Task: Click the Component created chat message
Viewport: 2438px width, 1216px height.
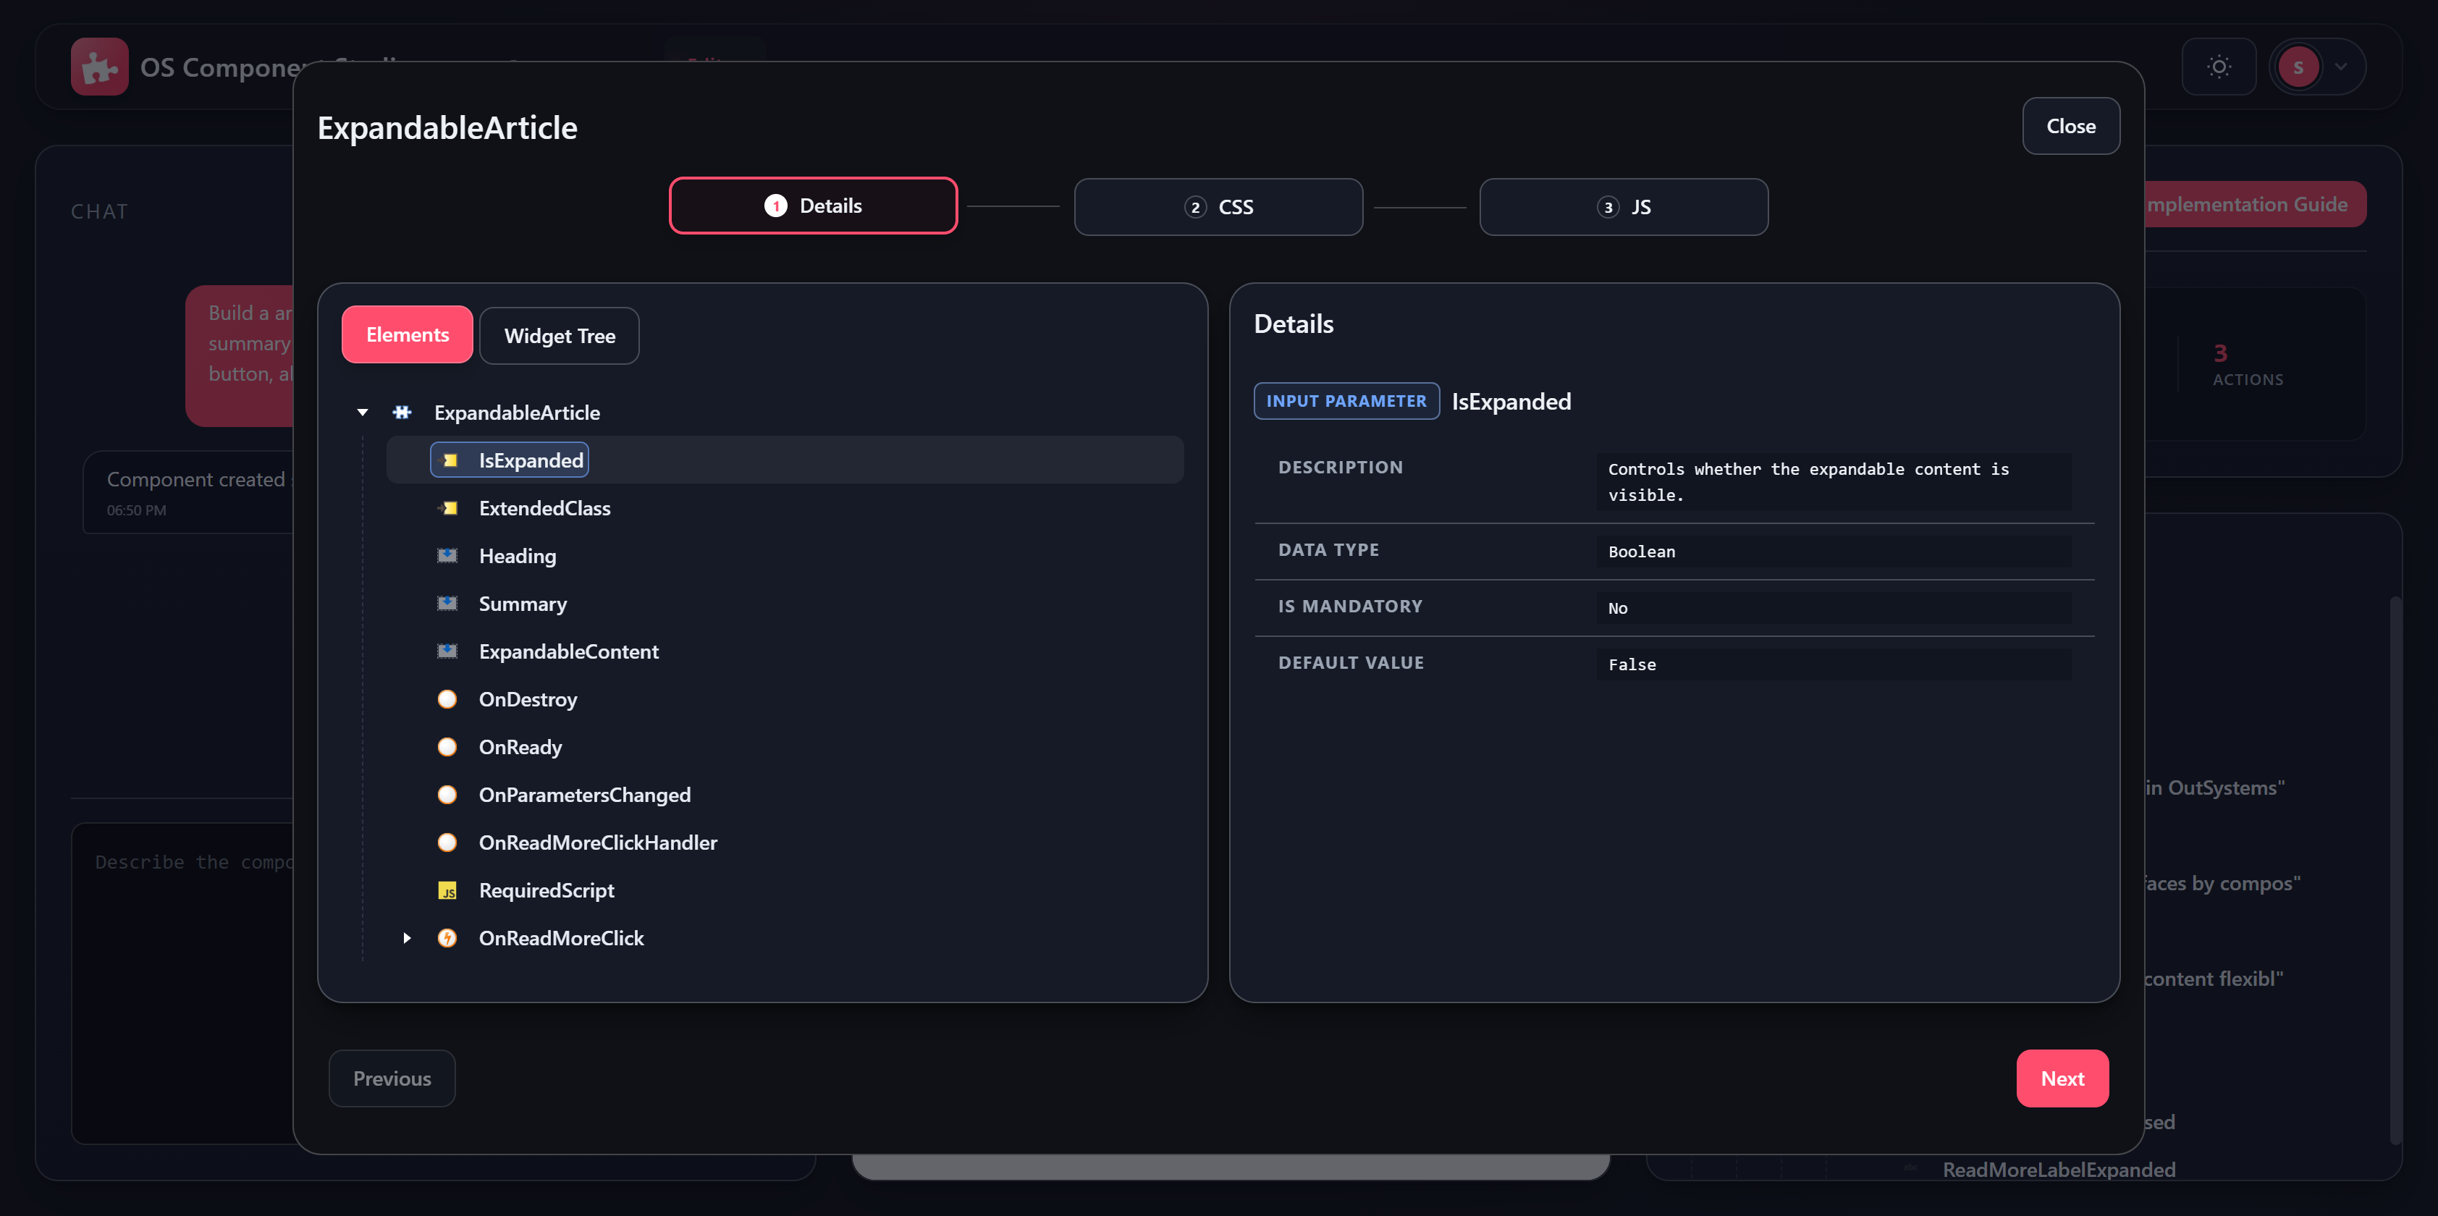Action: pyautogui.click(x=189, y=492)
